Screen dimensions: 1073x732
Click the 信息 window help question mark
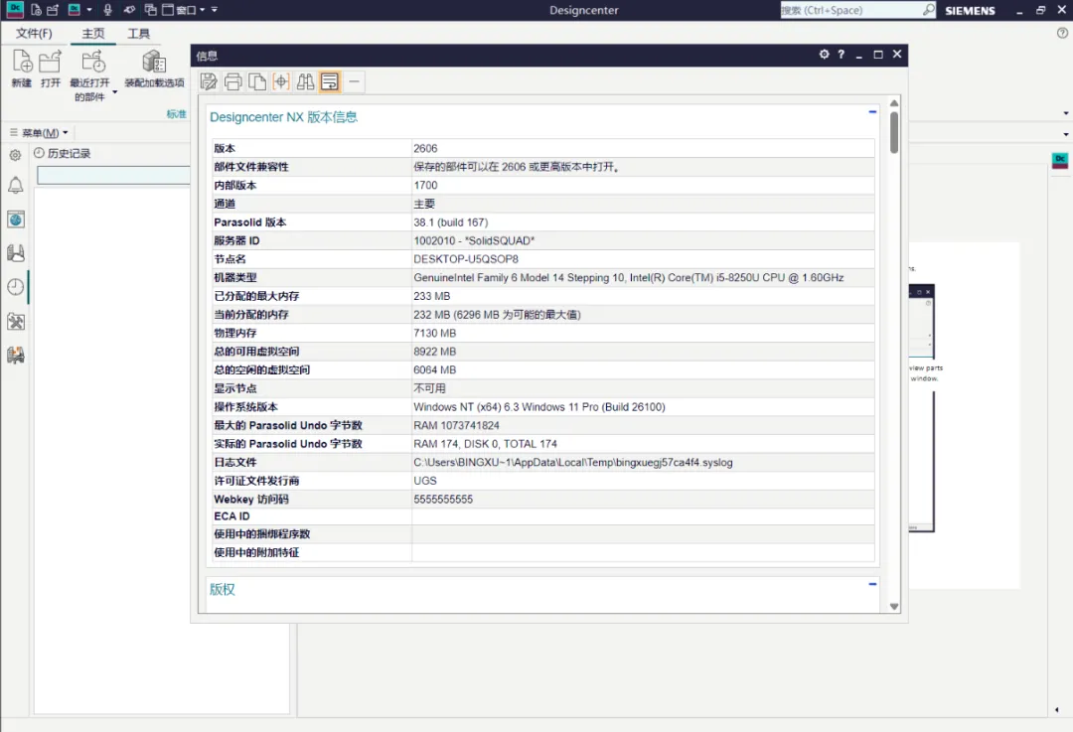(x=842, y=55)
